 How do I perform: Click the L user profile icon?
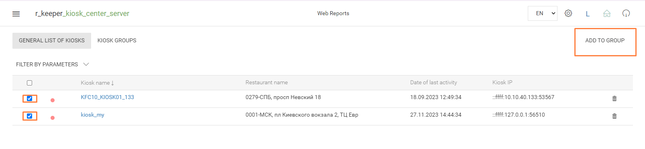click(588, 14)
